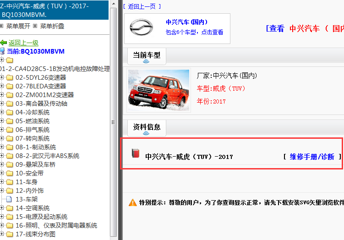
Task: Click the left panel vertical scrollbar
Action: 113,122
